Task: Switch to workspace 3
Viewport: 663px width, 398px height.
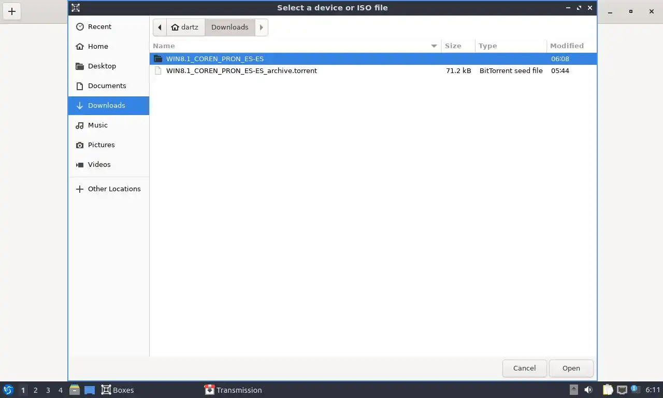Action: [48, 390]
